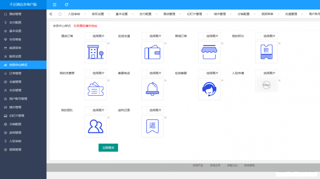Click the 在线充值 wallet icon thumbnail
Image resolution: width=320 pixels, height=179 pixels.
click(x=152, y=52)
